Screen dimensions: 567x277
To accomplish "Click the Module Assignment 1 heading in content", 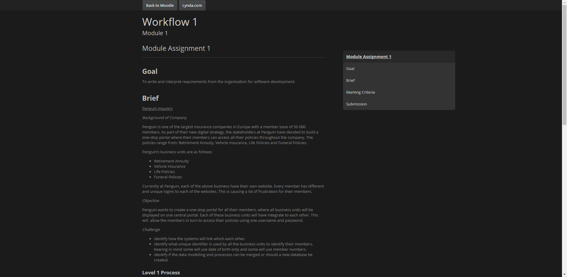I will pyautogui.click(x=176, y=48).
